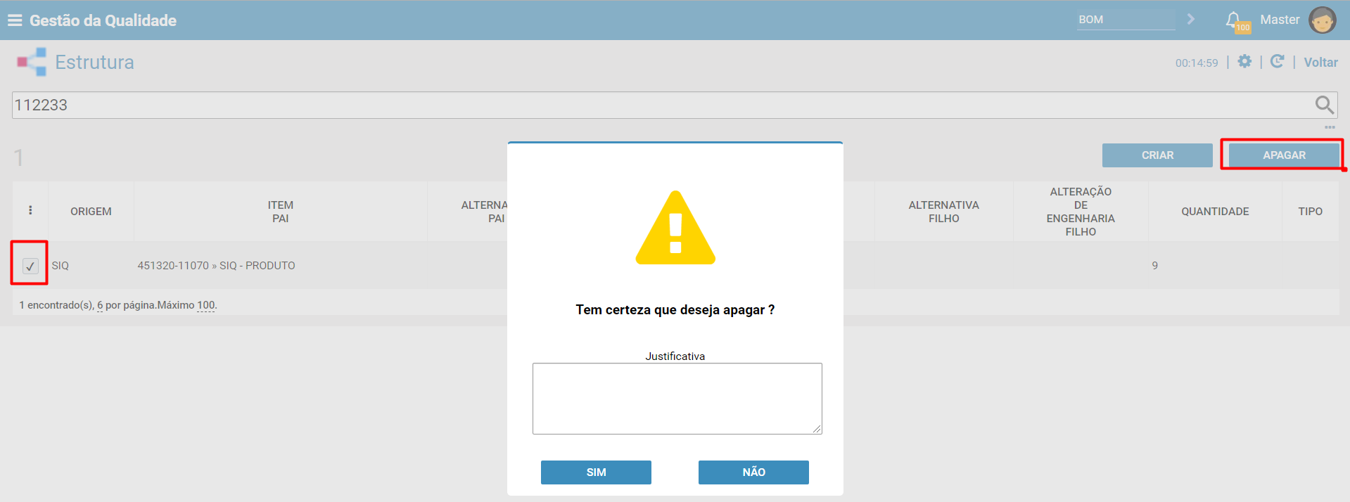This screenshot has width=1350, height=502.
Task: Click the SIQ origin cell
Action: click(x=60, y=266)
